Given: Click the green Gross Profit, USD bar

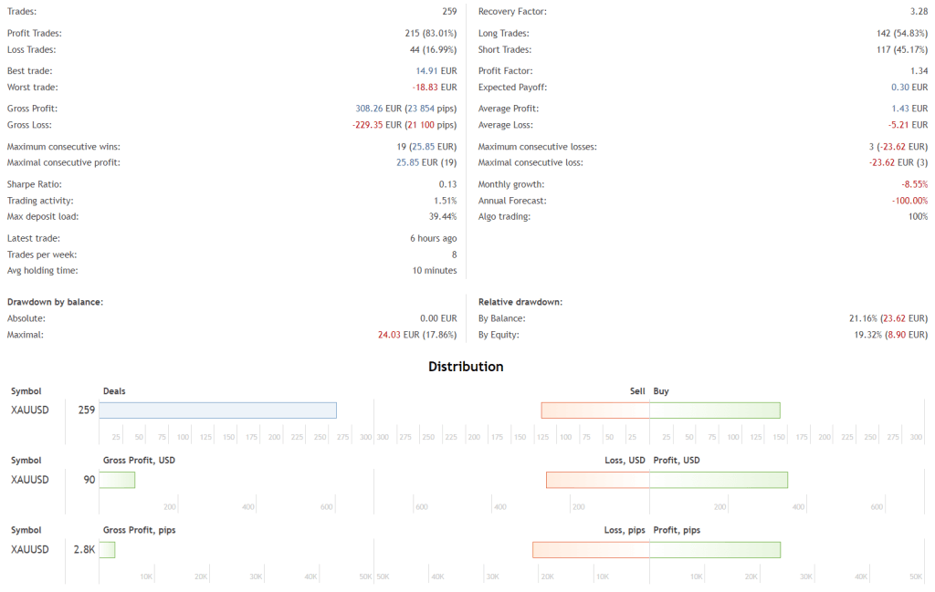Looking at the screenshot, I should click(x=117, y=480).
